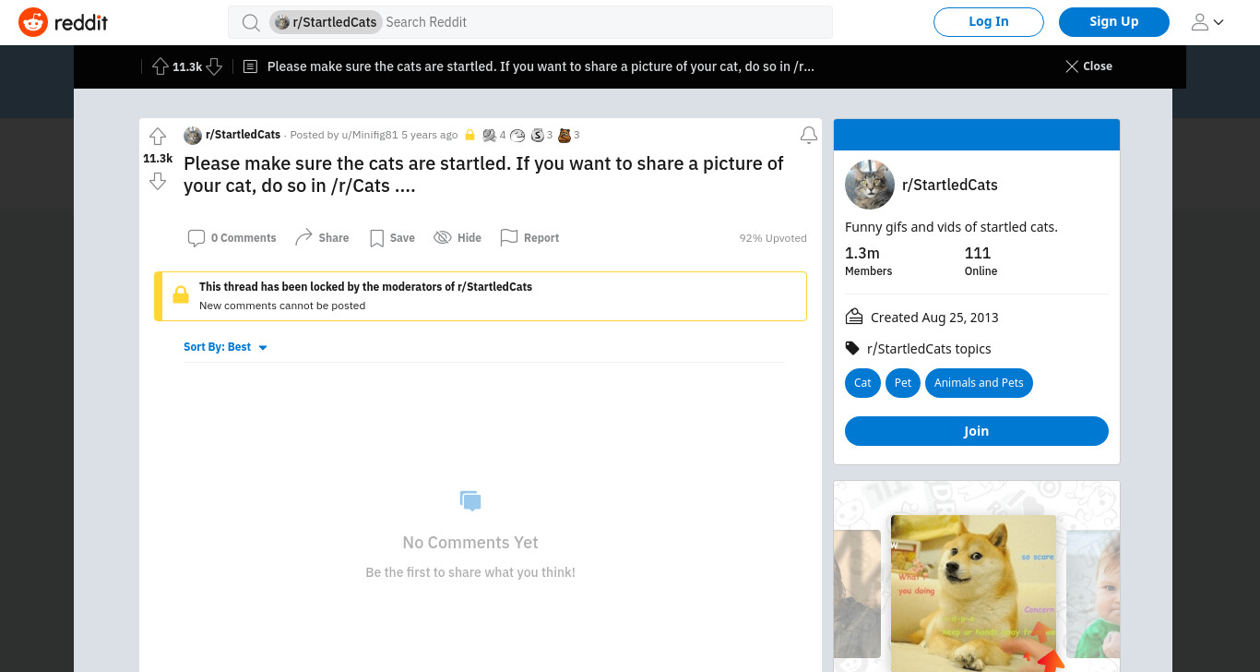The image size is (1260, 672).
Task: Select the Animals and Pets topic tag
Action: click(x=979, y=383)
